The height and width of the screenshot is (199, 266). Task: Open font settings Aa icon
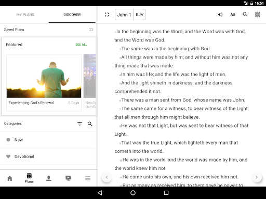(233, 15)
